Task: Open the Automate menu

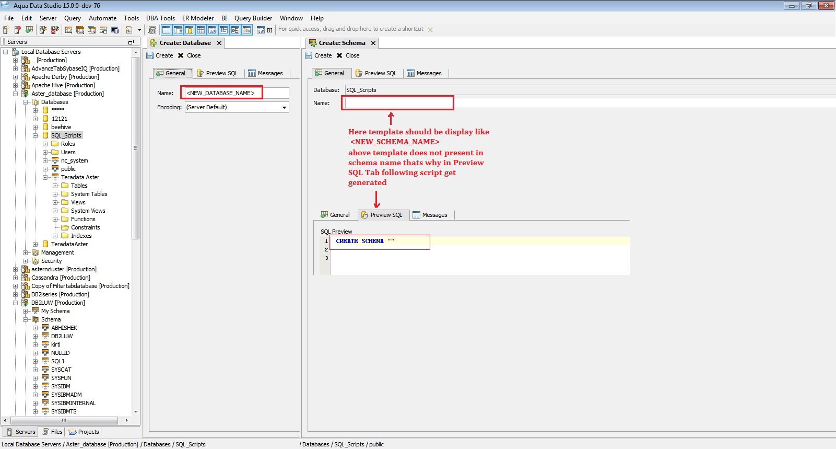Action: (x=102, y=18)
